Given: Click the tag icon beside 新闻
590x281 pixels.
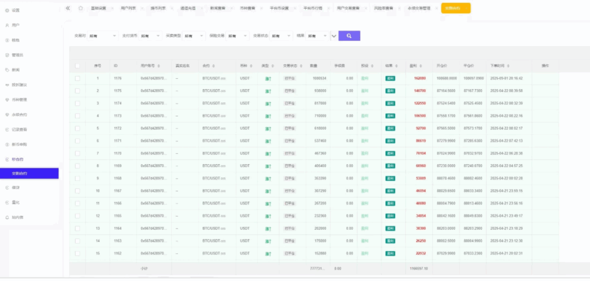Looking at the screenshot, I should [x=7, y=70].
